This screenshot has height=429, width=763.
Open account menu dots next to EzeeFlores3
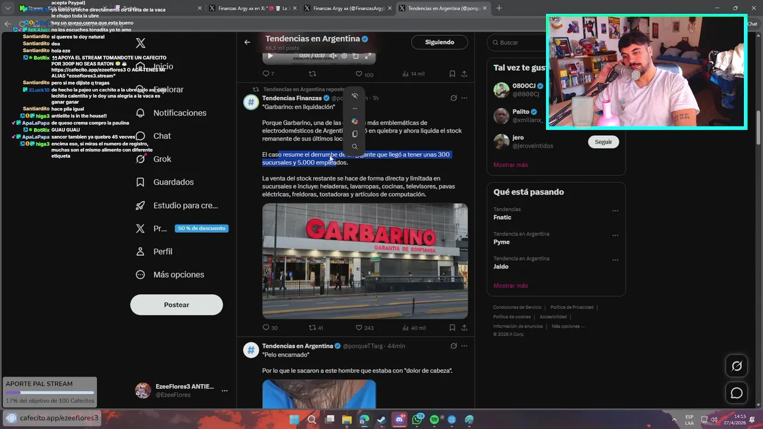click(225, 391)
